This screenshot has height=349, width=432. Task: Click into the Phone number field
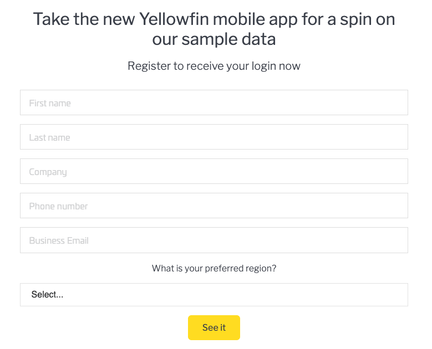pos(214,206)
